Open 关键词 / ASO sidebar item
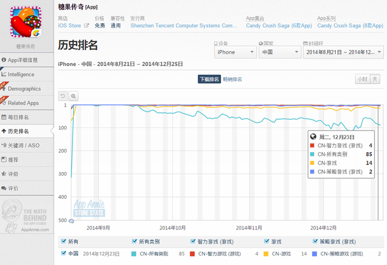 (x=27, y=145)
